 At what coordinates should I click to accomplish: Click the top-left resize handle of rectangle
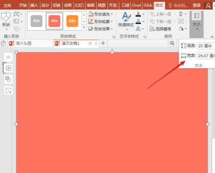pyautogui.click(x=16, y=52)
